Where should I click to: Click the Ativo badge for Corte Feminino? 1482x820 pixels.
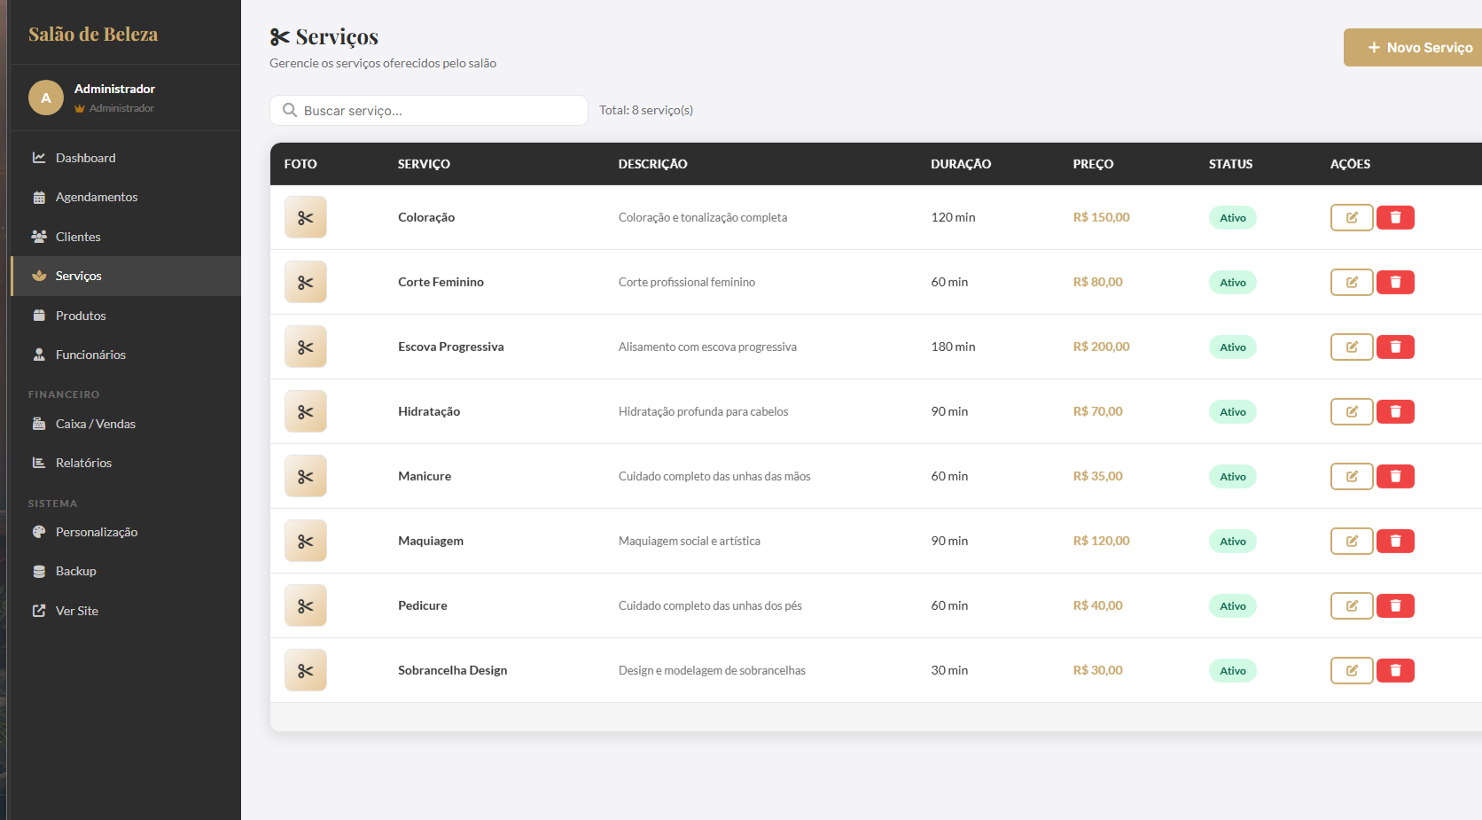click(x=1233, y=282)
